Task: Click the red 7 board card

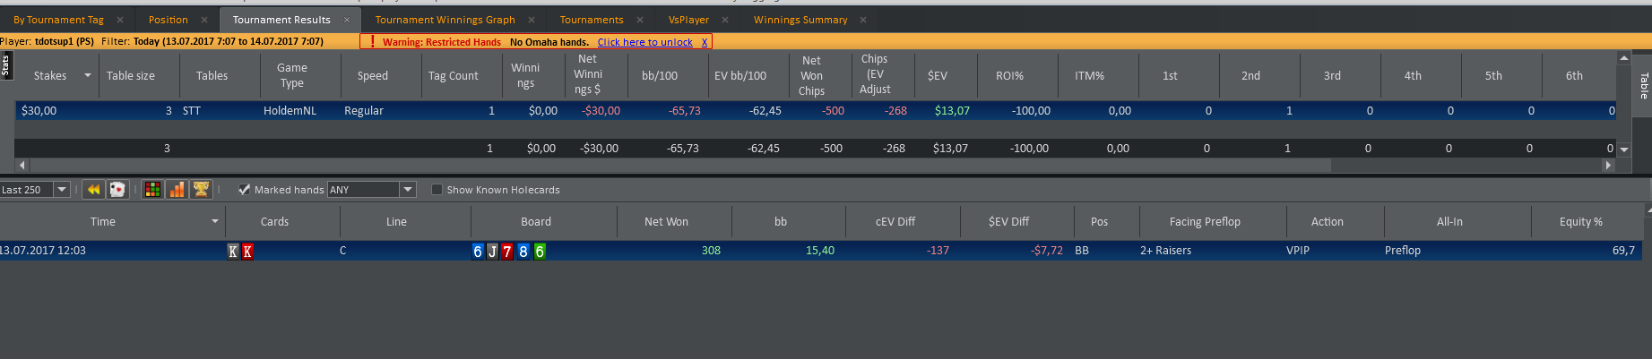Action: click(x=507, y=252)
